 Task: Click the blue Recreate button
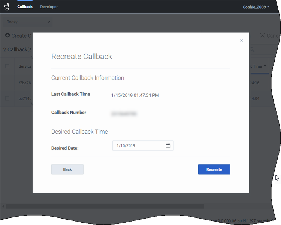[x=214, y=169]
